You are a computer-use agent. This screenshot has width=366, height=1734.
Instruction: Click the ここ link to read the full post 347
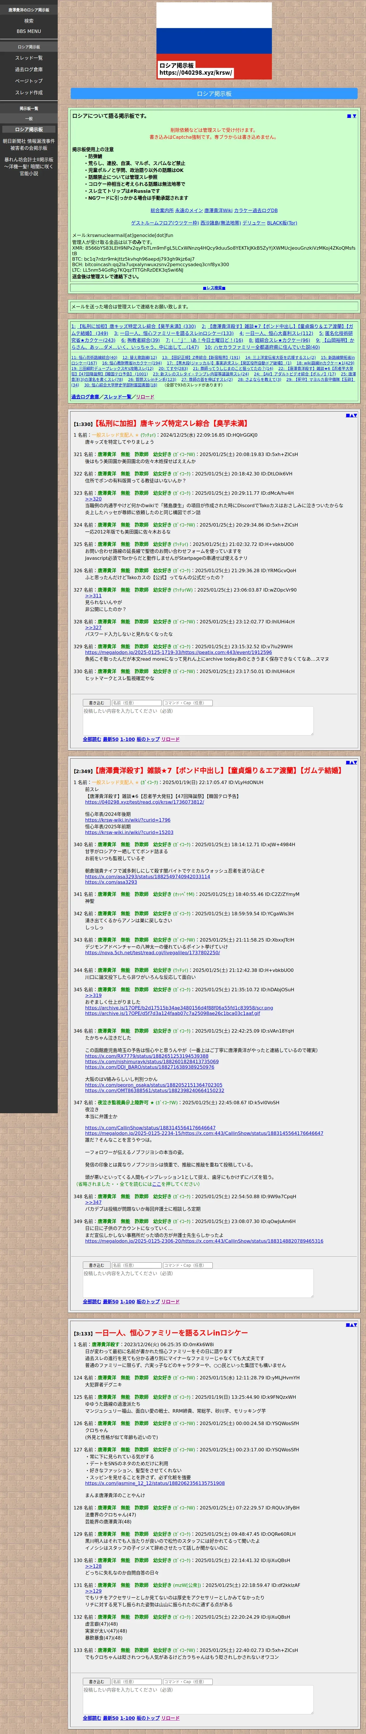[156, 1184]
